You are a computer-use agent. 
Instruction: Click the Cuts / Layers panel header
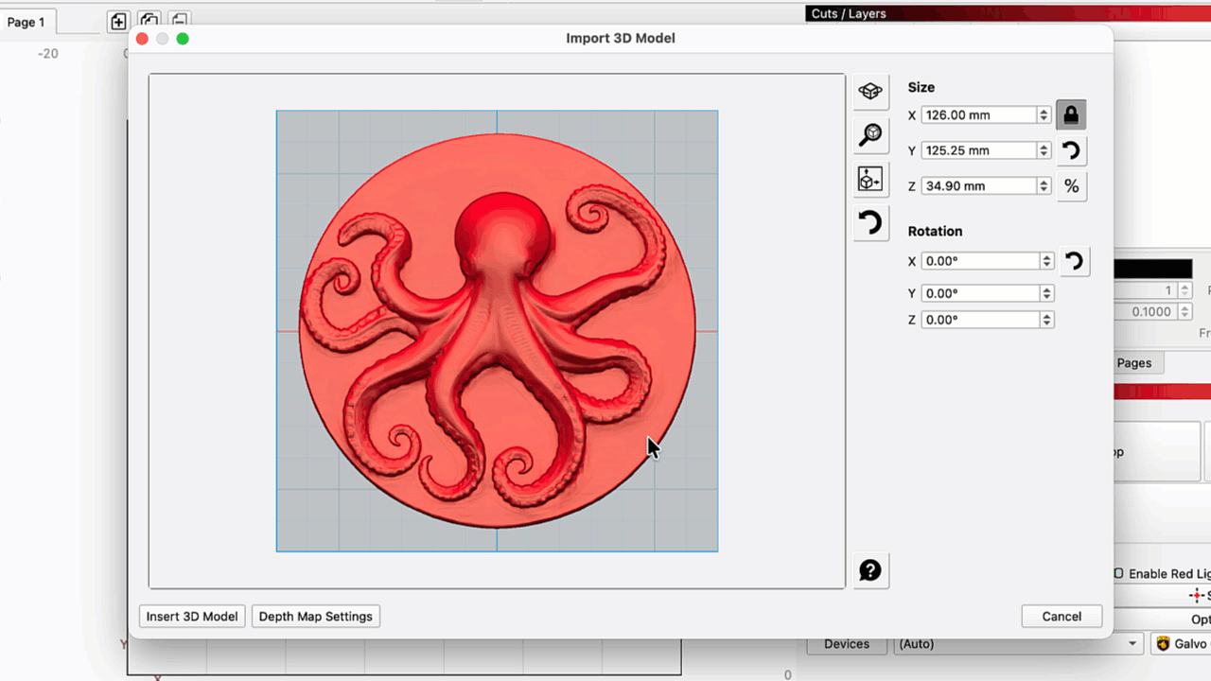1009,13
